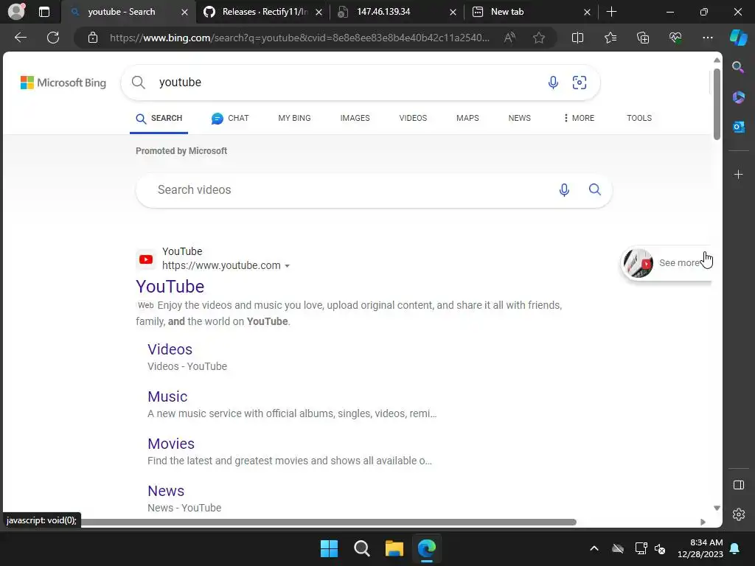Click the YouTube favicon in result
The image size is (755, 566).
(146, 260)
